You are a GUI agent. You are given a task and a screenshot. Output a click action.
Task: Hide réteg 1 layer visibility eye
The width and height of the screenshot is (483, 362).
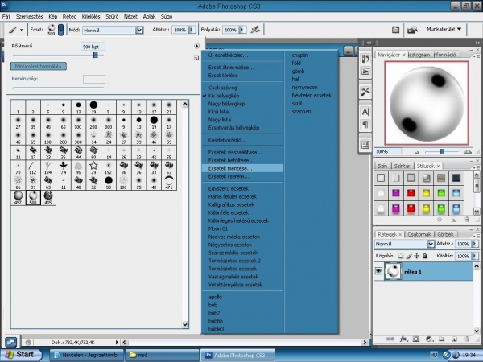pyautogui.click(x=378, y=271)
